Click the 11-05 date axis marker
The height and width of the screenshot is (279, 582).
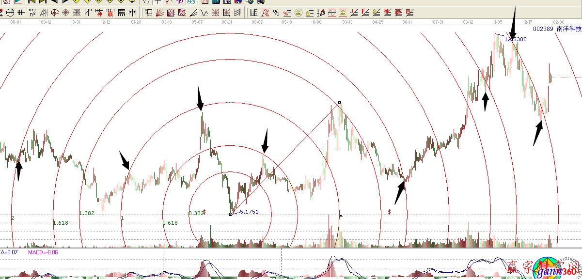pos(498,22)
